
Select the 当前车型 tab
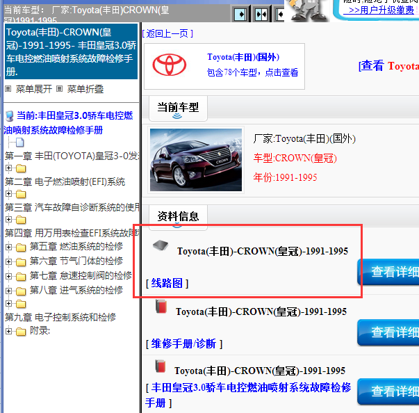(178, 108)
